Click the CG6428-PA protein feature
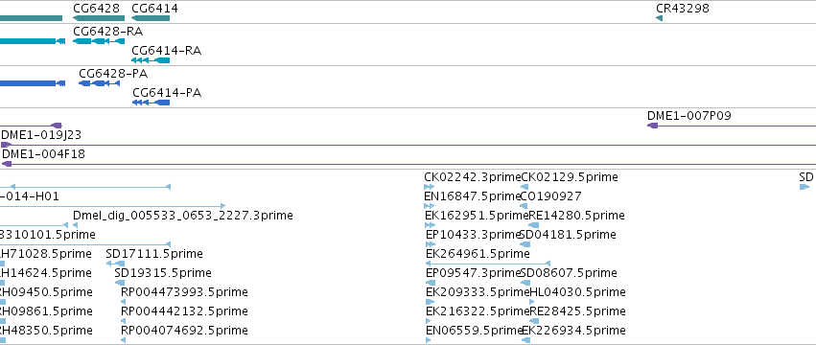 99,83
